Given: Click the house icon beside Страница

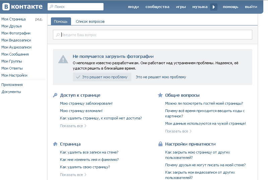Looking at the screenshot, I should click(55, 144).
